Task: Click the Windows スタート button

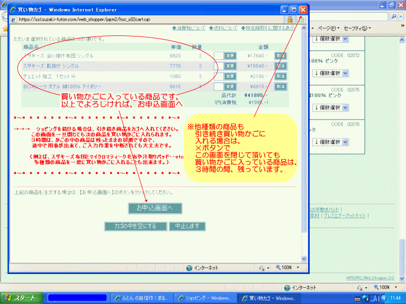Action: [20, 298]
